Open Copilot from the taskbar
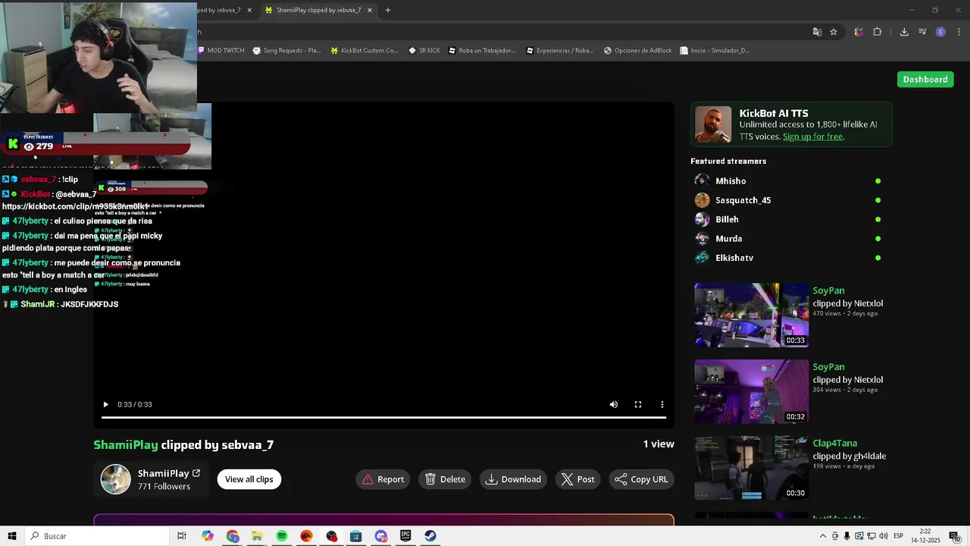 tap(208, 536)
